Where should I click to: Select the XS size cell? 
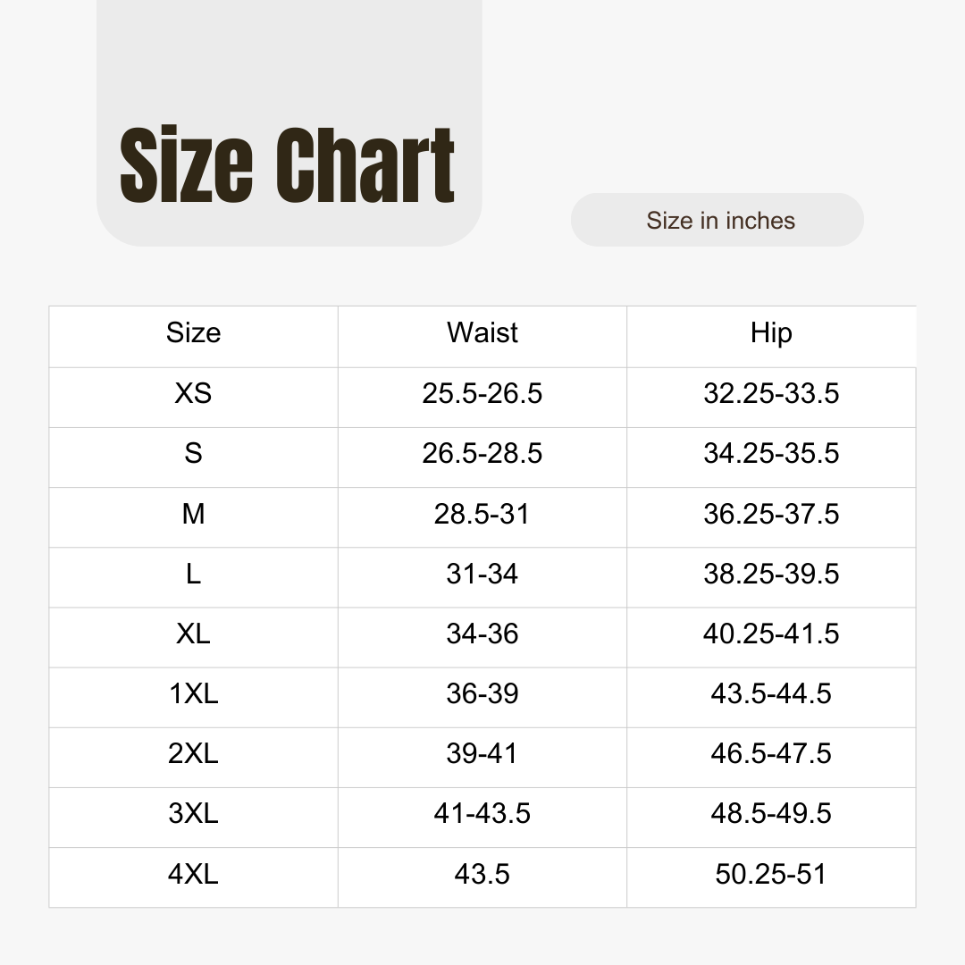tap(193, 393)
